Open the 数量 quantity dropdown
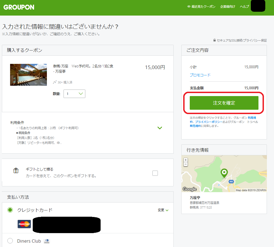 coord(74,94)
